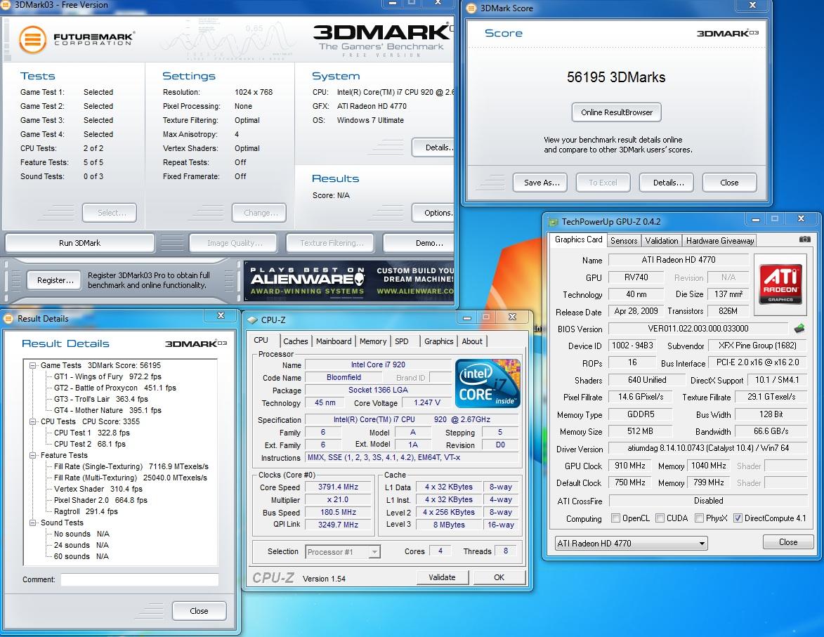This screenshot has height=637, width=824.
Task: Open the About tab in CPU-Z
Action: [472, 341]
